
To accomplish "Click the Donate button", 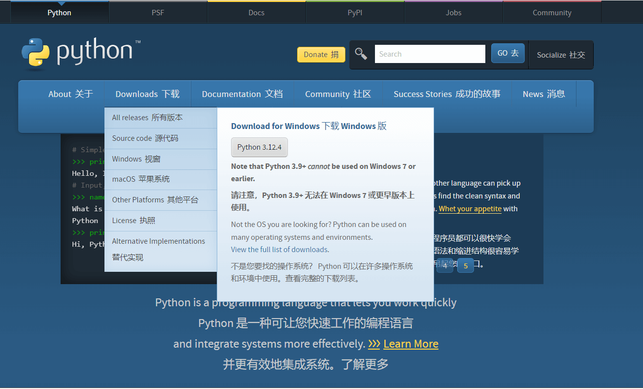I will tap(321, 55).
